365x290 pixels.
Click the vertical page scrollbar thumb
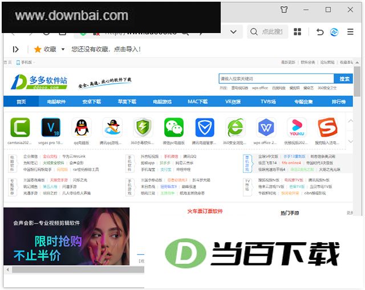pyautogui.click(x=357, y=81)
